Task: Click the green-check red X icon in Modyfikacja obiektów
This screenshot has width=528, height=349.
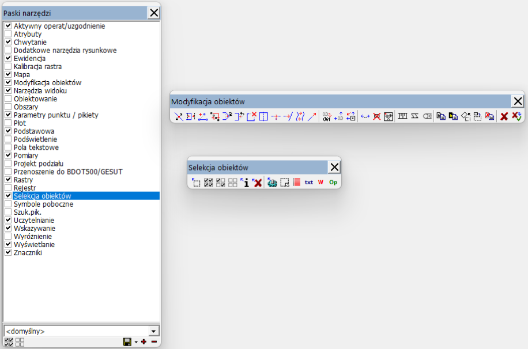Action: point(516,116)
